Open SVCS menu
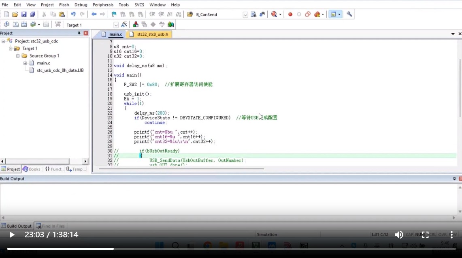The height and width of the screenshot is (258, 462). [139, 5]
